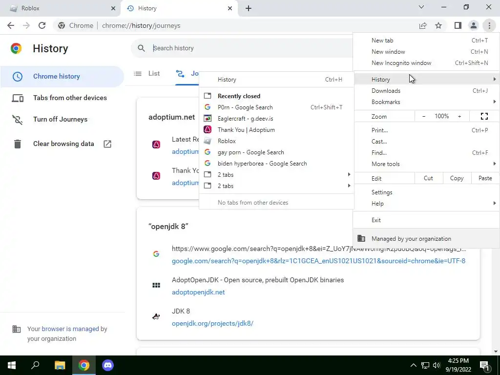Click the Cut button in the Edit row
This screenshot has width=500, height=375.
click(429, 178)
